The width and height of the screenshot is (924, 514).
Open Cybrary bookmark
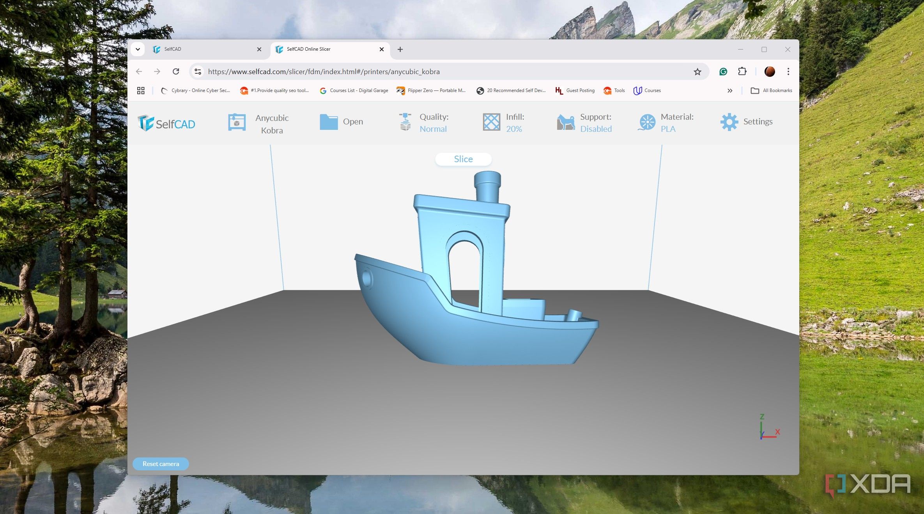pos(196,90)
